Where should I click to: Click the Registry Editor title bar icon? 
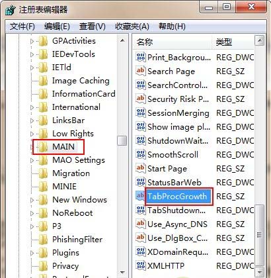(11, 10)
